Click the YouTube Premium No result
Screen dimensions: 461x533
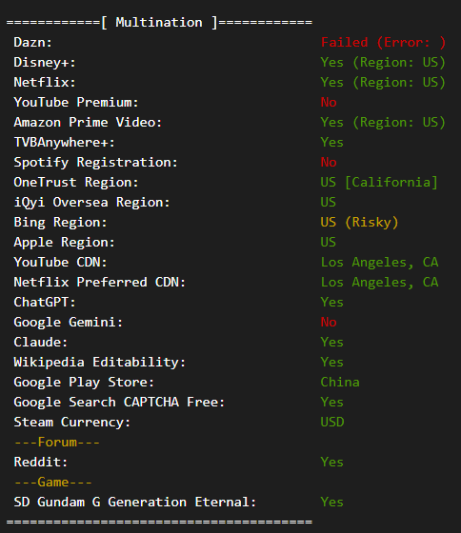click(x=329, y=103)
